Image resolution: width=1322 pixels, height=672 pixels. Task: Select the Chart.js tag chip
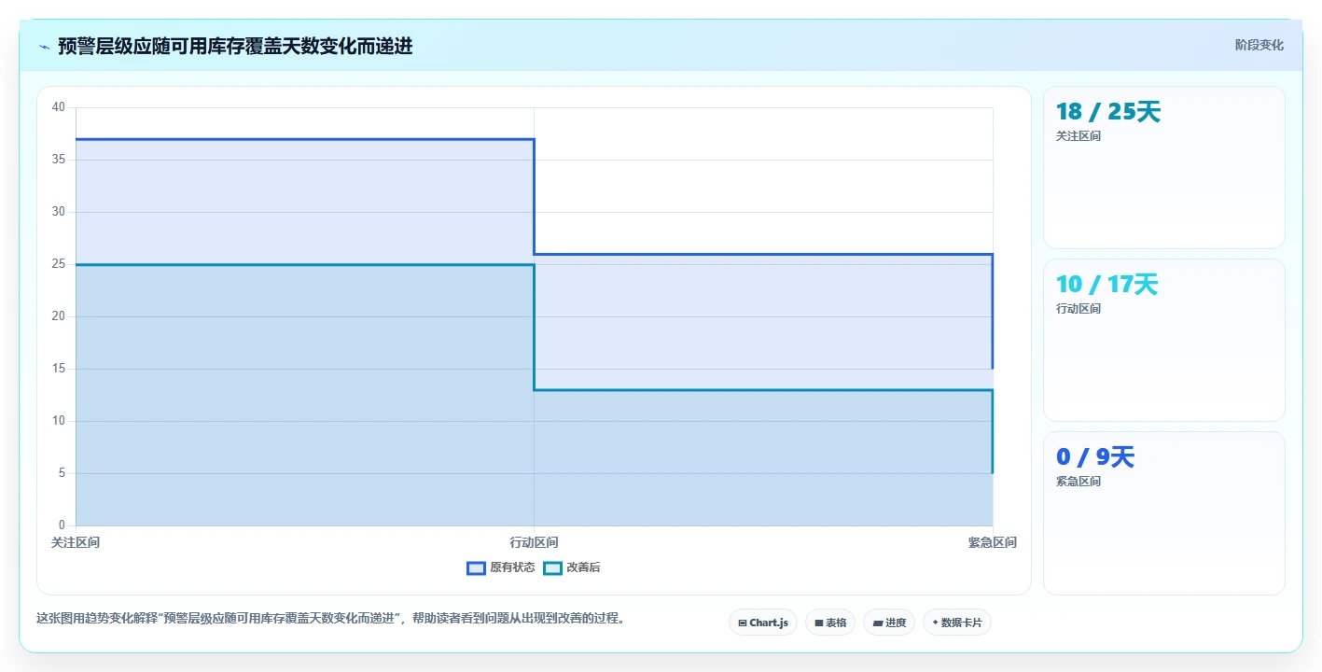coord(762,623)
